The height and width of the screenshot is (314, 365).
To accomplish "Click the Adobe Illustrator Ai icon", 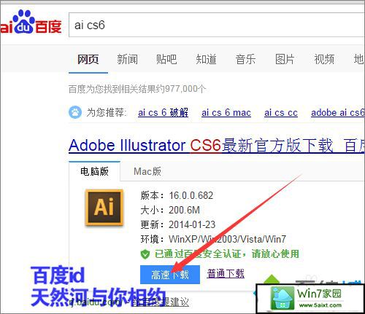I will (104, 207).
